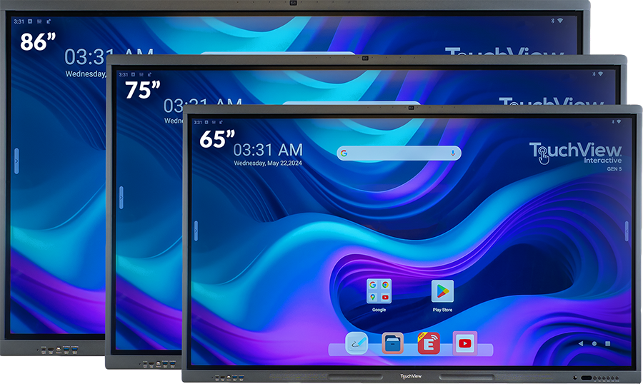Screen dimensions: 643x384
Task: Expand the left side handle on 75" screen
Action: tap(121, 198)
